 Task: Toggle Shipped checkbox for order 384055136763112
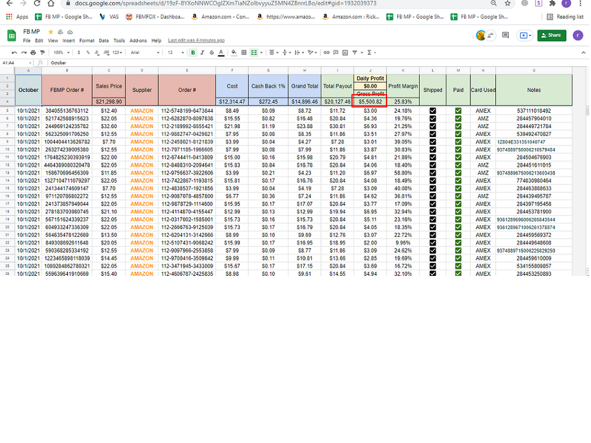[x=433, y=111]
